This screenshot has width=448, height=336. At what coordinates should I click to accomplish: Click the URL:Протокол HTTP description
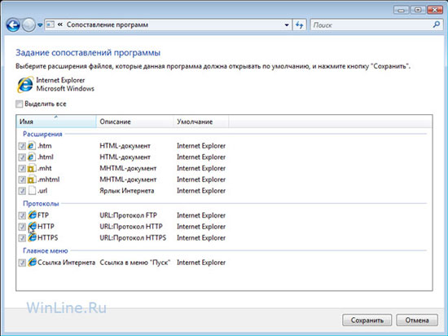(131, 227)
